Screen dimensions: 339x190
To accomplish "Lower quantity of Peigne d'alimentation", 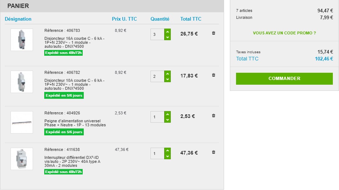I will tap(167, 119).
